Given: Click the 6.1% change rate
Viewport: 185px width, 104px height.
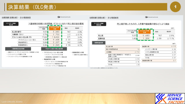Looking at the screenshot, I should tap(80, 45).
